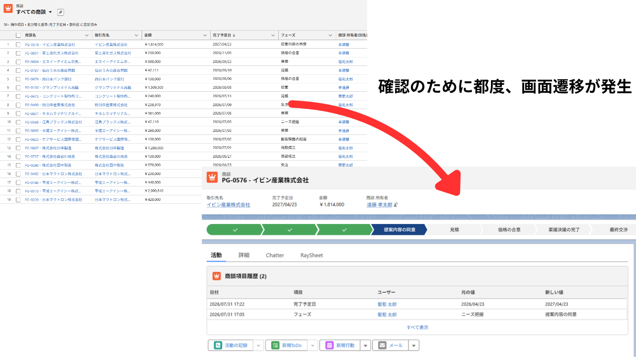Pin the すべての商談 list view
The image size is (636, 357).
pos(61,12)
